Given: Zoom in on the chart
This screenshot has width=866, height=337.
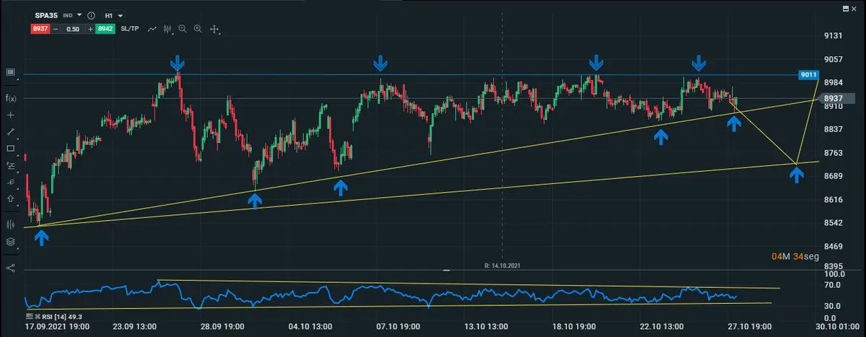Looking at the screenshot, I should pyautogui.click(x=197, y=29).
